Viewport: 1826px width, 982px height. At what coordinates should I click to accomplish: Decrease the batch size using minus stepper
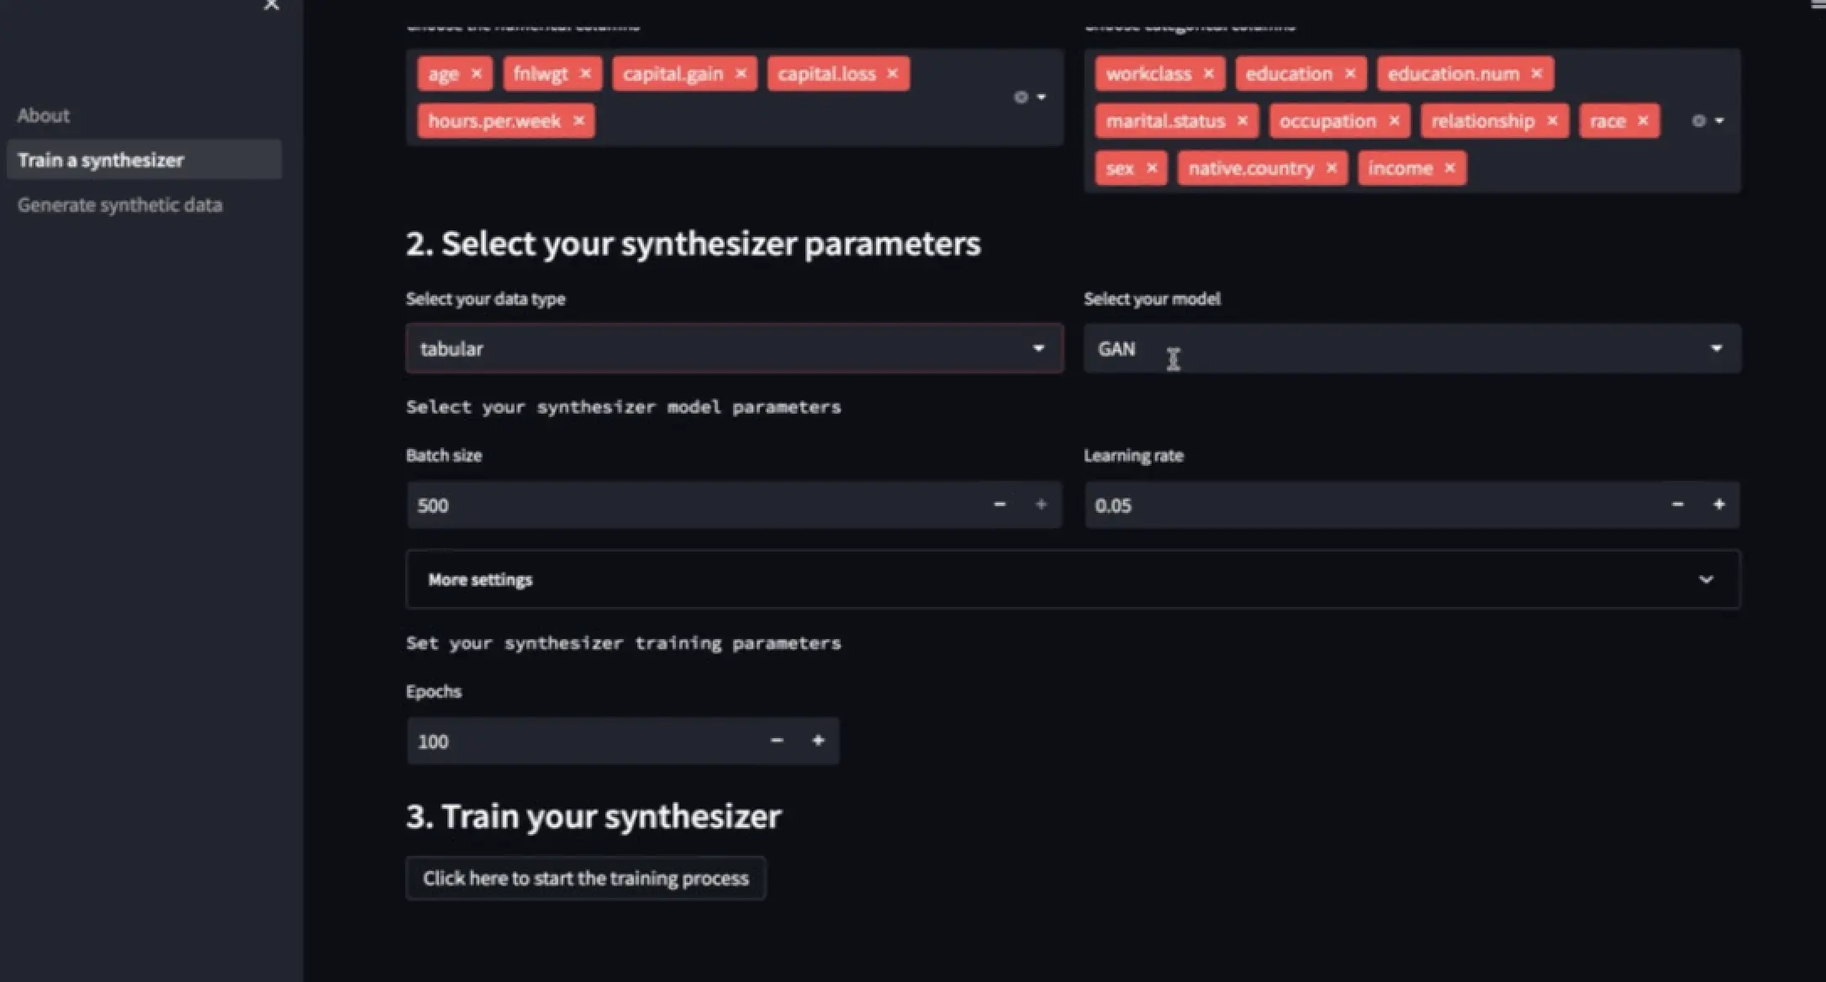point(999,504)
